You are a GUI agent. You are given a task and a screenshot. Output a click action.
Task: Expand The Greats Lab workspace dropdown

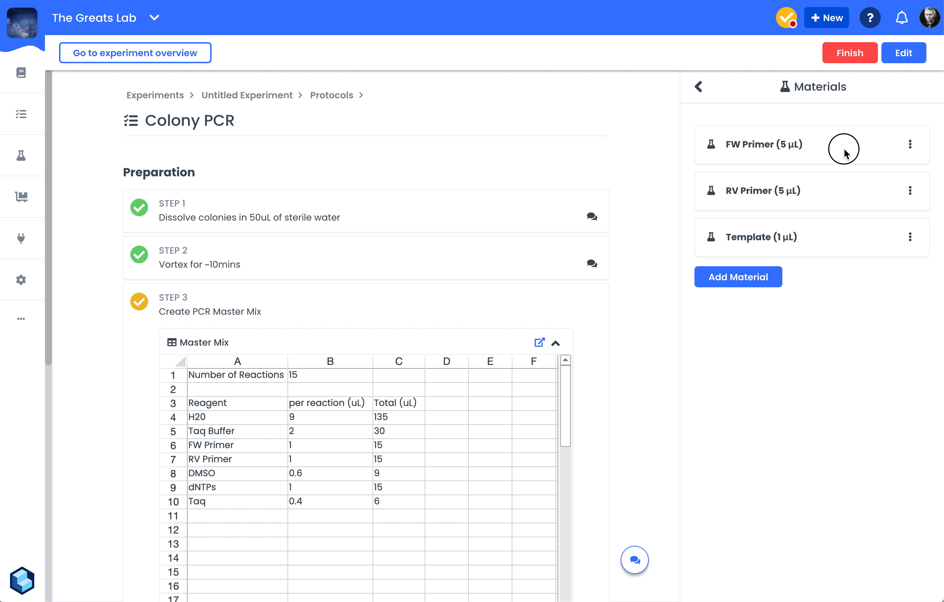pos(154,18)
